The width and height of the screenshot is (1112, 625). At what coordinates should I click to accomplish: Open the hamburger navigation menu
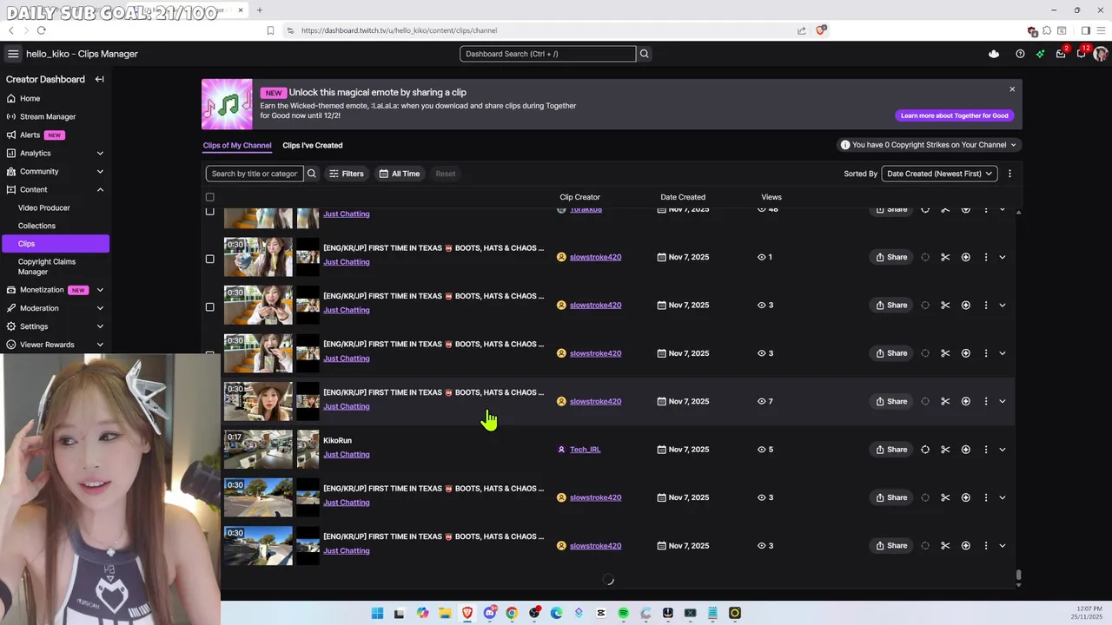point(13,54)
